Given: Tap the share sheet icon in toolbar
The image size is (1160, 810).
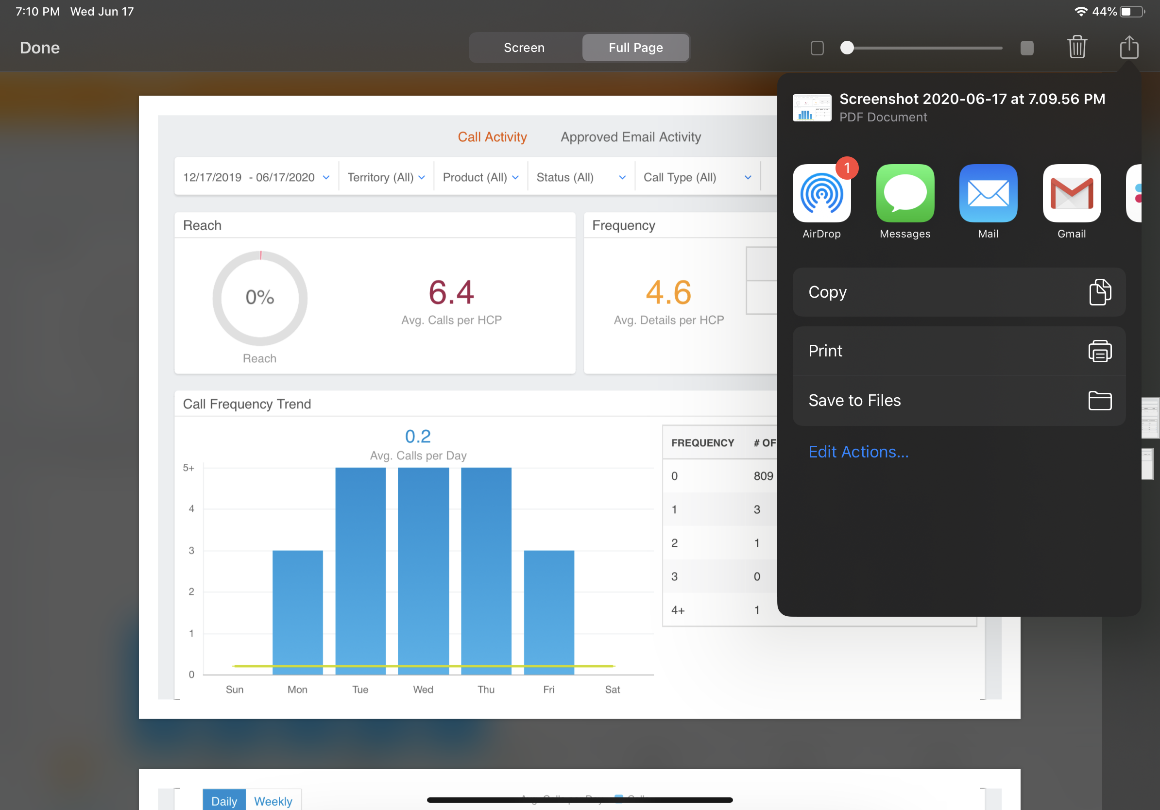Looking at the screenshot, I should [x=1129, y=48].
